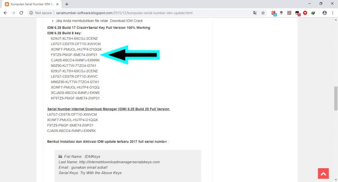Image resolution: width=338 pixels, height=182 pixels.
Task: Open the Google Translate page icon
Action: (x=255, y=13)
